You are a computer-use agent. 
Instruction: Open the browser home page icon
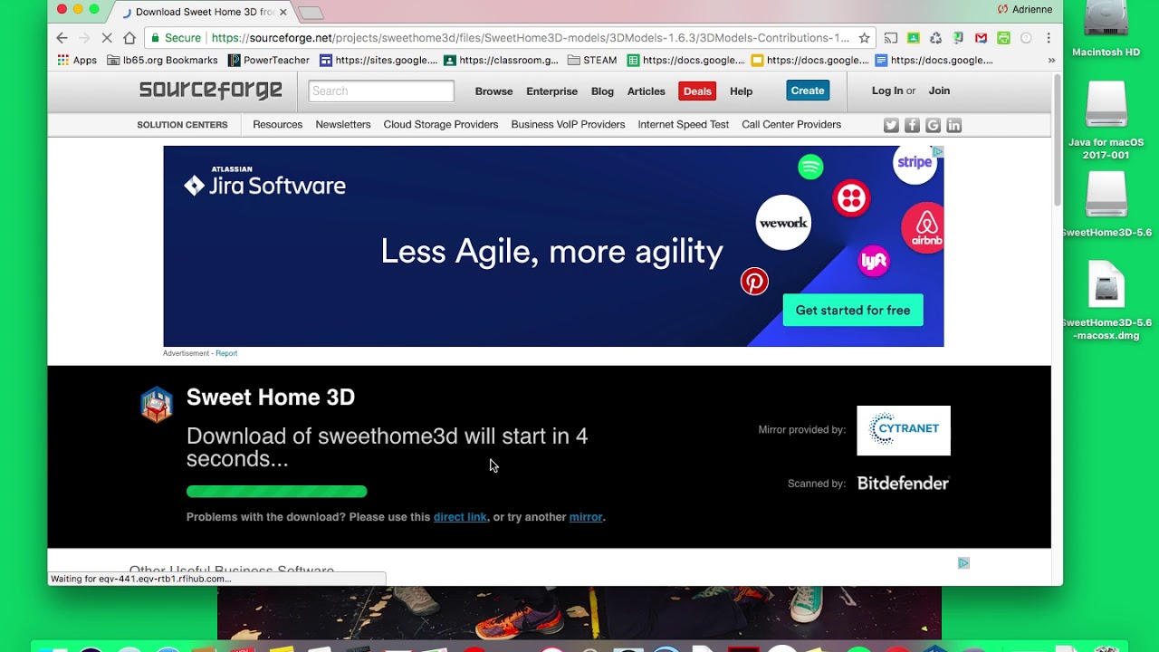click(129, 38)
